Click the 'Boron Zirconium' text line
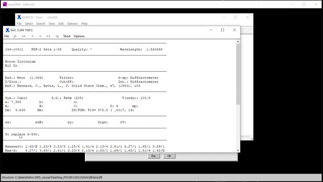323x182 pixels. (x=20, y=62)
